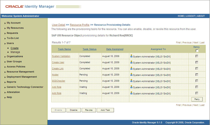This screenshot has height=125, width=210.
Task: Click user icon in SODChecker row
Action: point(131,81)
